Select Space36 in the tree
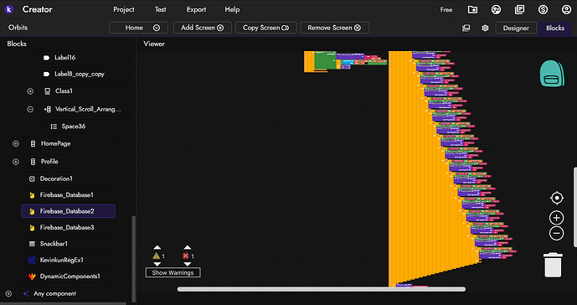Screen dimensions: 577x305 coord(86,127)
